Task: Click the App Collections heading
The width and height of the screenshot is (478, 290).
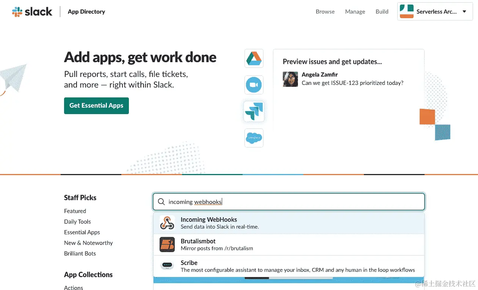Action: [88, 275]
